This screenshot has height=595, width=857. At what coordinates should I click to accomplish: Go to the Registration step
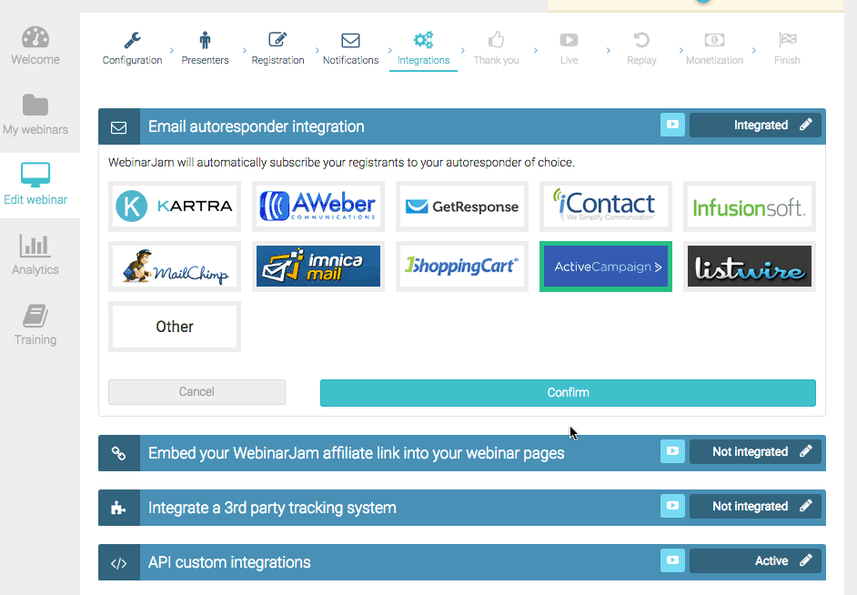pos(277,49)
